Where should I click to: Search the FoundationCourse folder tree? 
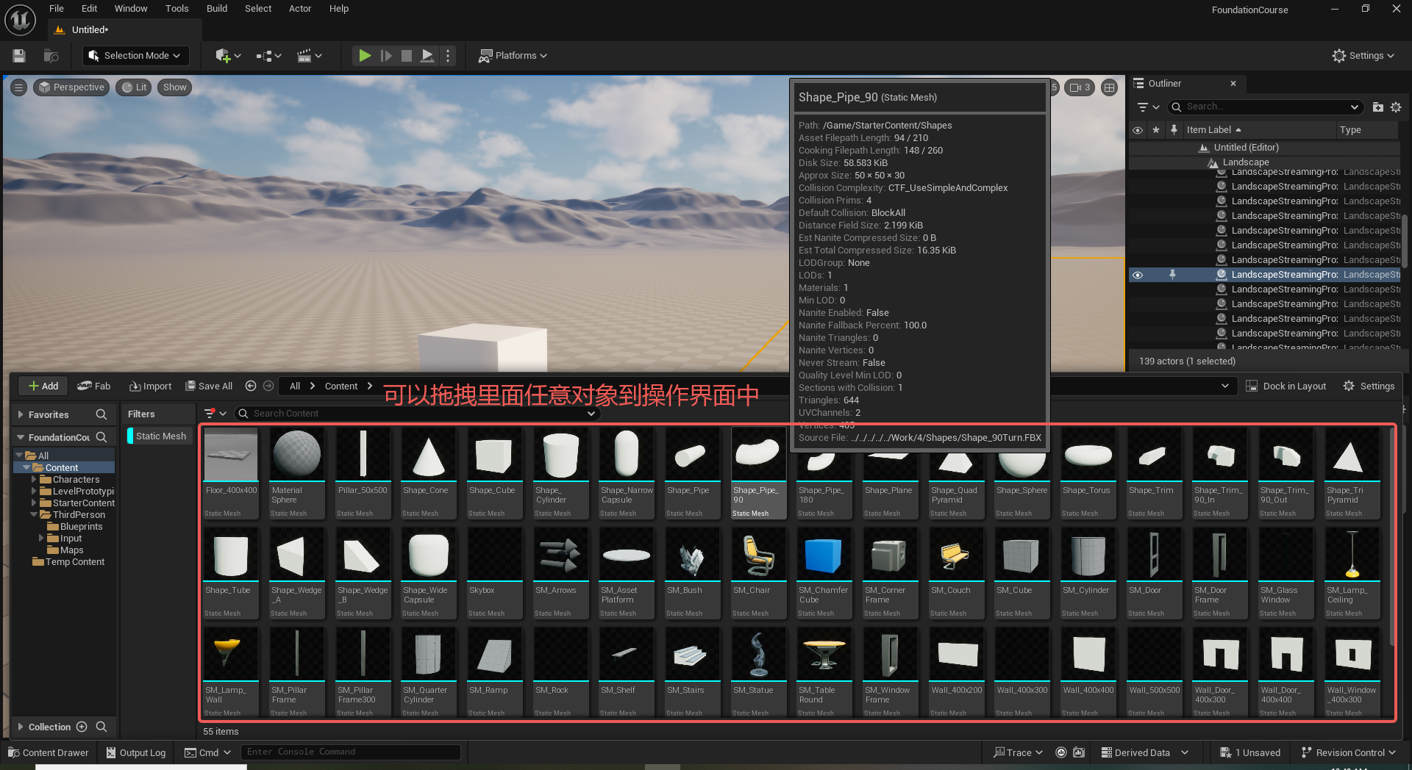[x=101, y=437]
